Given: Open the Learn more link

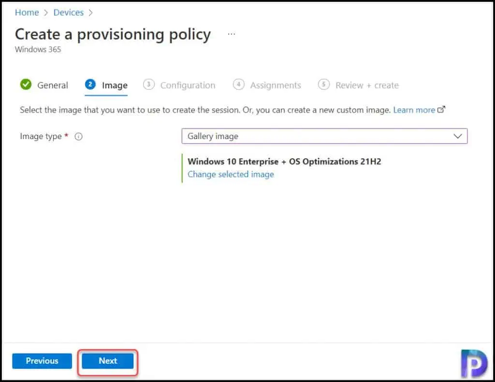Looking at the screenshot, I should click(x=414, y=110).
